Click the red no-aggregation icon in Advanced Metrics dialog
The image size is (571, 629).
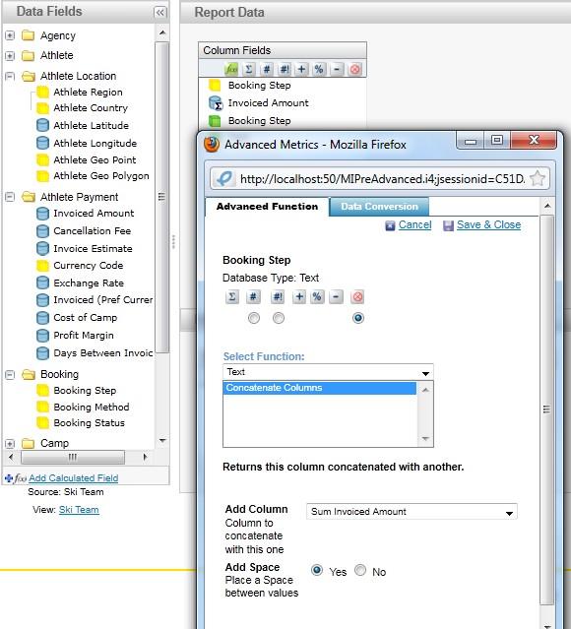(357, 297)
